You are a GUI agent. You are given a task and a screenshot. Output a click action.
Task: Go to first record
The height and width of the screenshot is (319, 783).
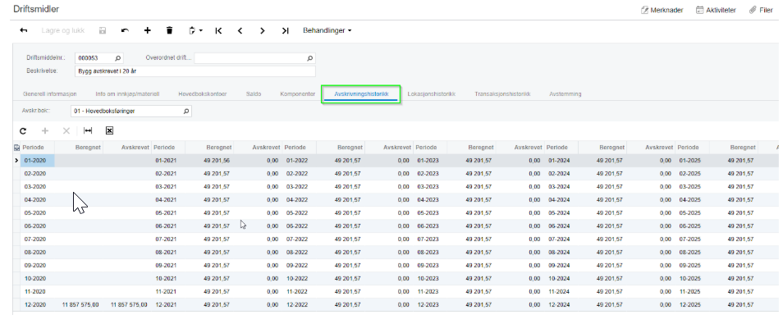[218, 30]
